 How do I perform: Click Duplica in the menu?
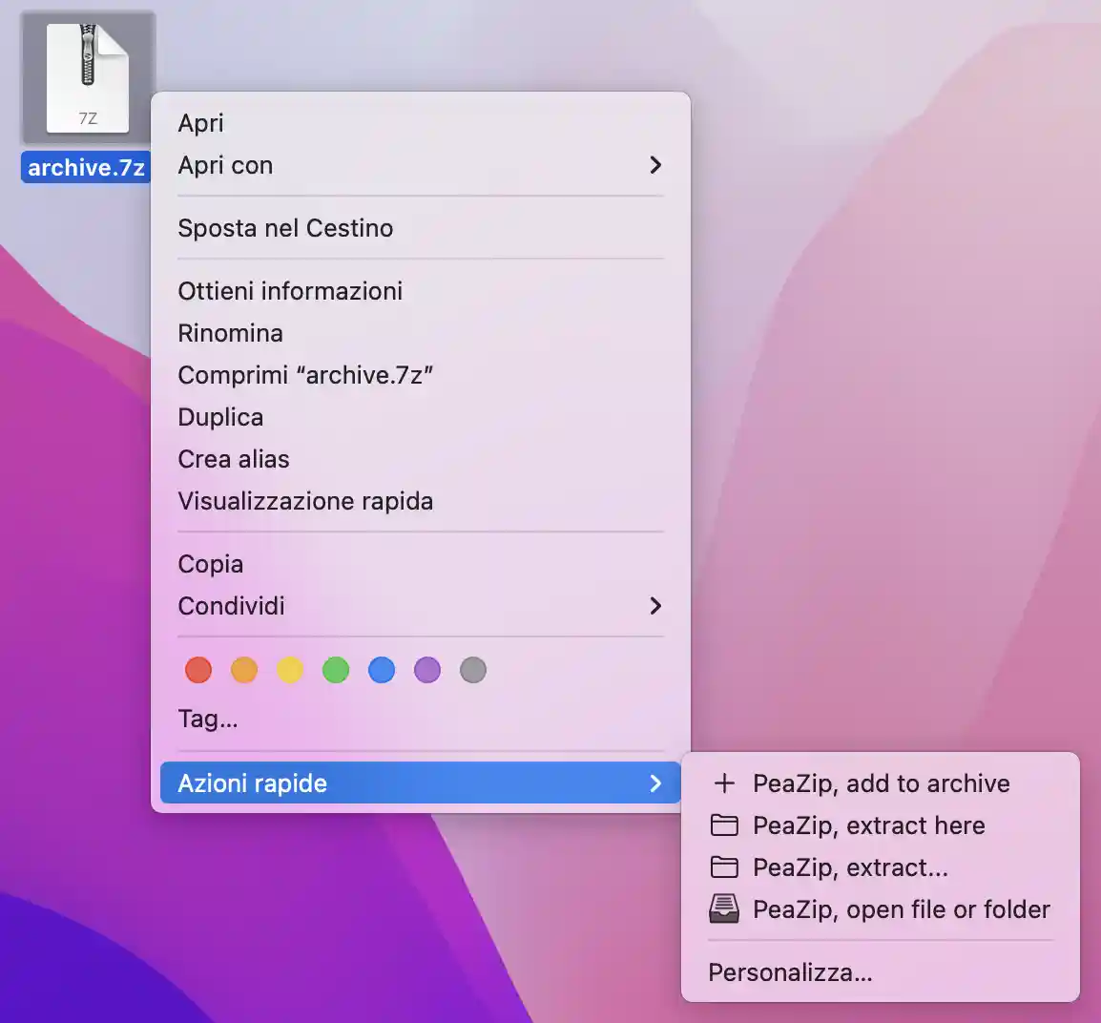tap(220, 417)
